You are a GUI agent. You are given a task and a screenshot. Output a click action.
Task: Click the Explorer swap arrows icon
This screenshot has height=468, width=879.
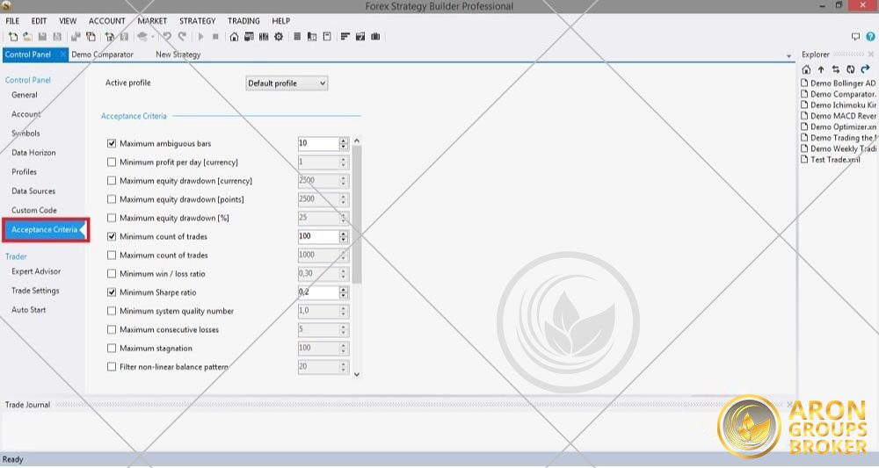(836, 69)
